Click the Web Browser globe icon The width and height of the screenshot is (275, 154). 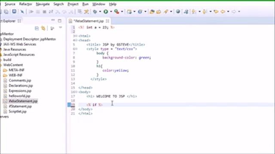178,12
